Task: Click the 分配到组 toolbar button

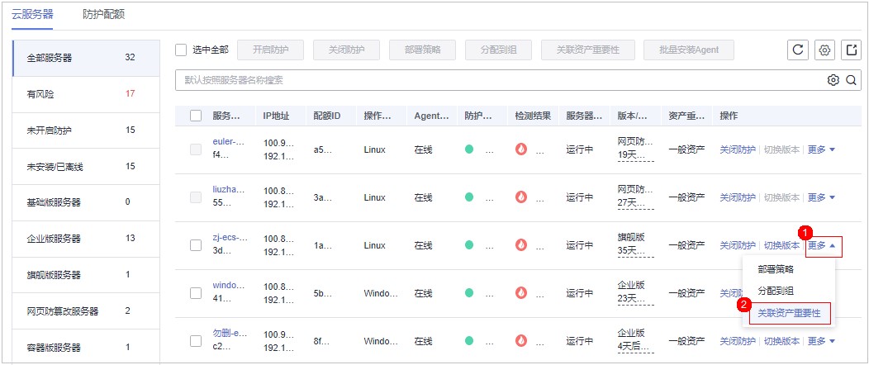Action: (x=498, y=50)
